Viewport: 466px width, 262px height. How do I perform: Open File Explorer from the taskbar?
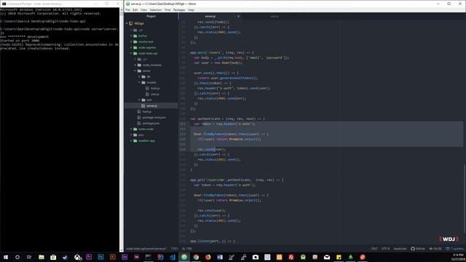(x=42, y=257)
